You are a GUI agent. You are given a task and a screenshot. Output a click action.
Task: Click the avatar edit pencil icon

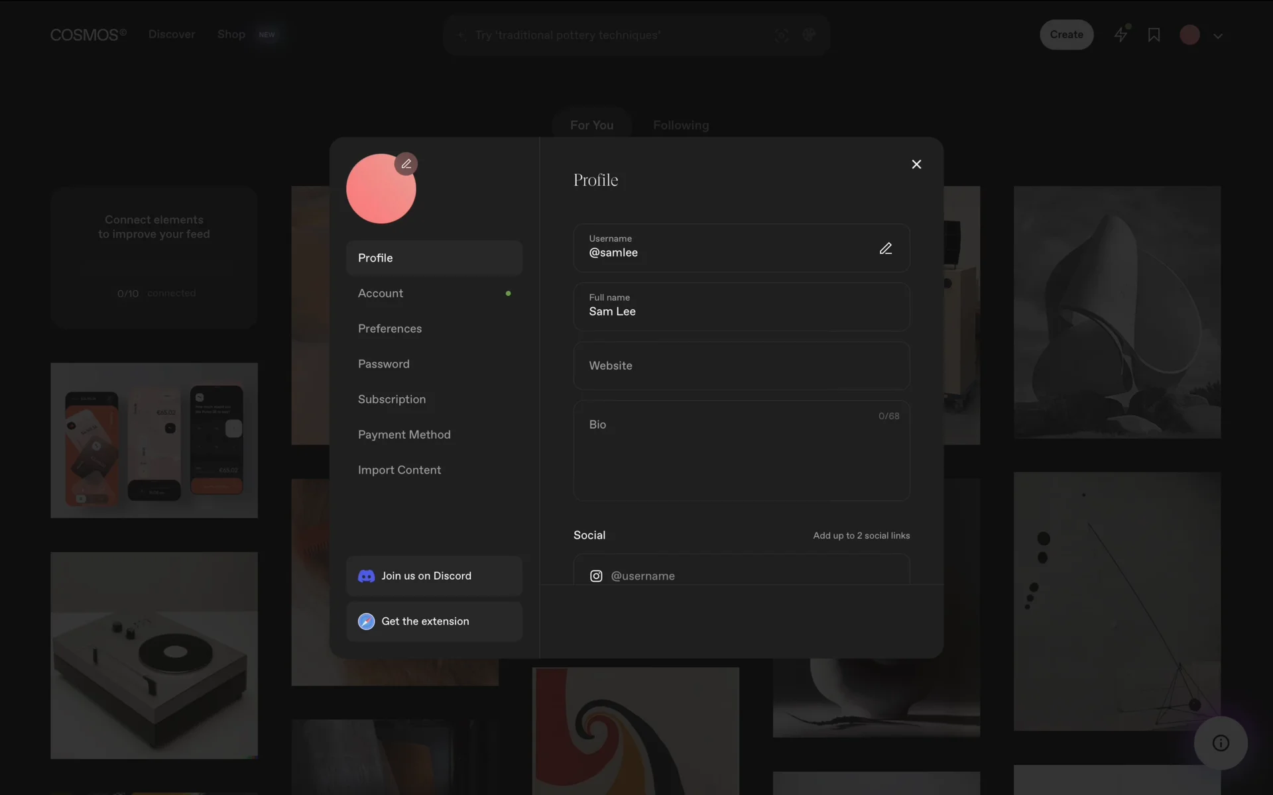(x=406, y=164)
